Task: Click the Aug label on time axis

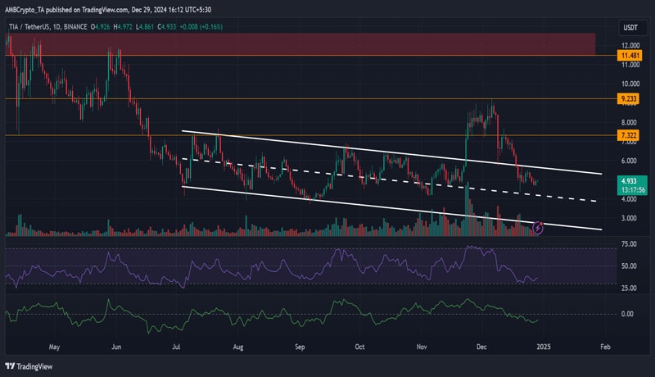Action: point(238,347)
